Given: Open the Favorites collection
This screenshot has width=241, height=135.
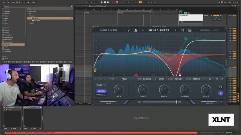Looking at the screenshot, I should (x=7, y=11).
